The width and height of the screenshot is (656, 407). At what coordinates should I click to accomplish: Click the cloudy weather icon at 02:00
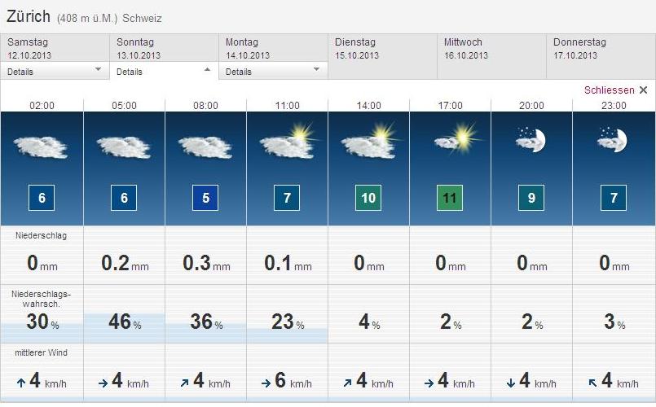pos(42,147)
